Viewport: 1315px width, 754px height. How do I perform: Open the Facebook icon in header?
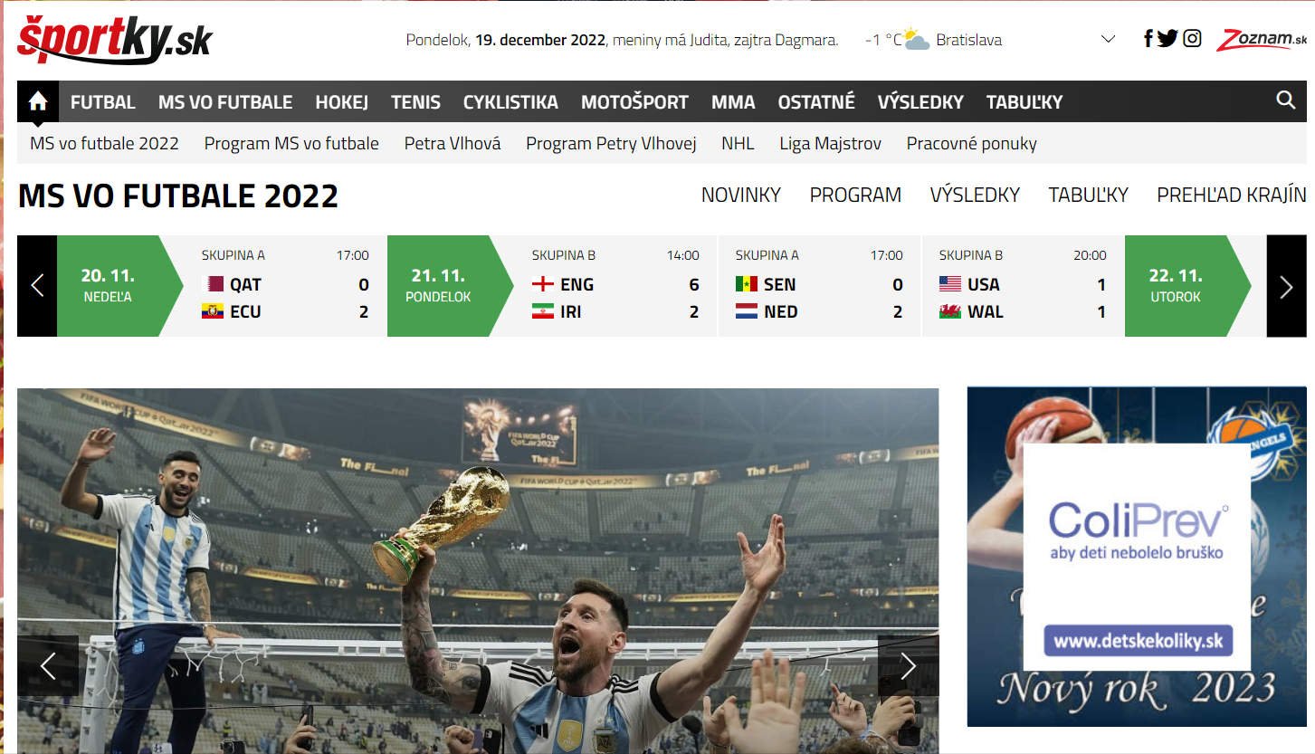pos(1148,39)
